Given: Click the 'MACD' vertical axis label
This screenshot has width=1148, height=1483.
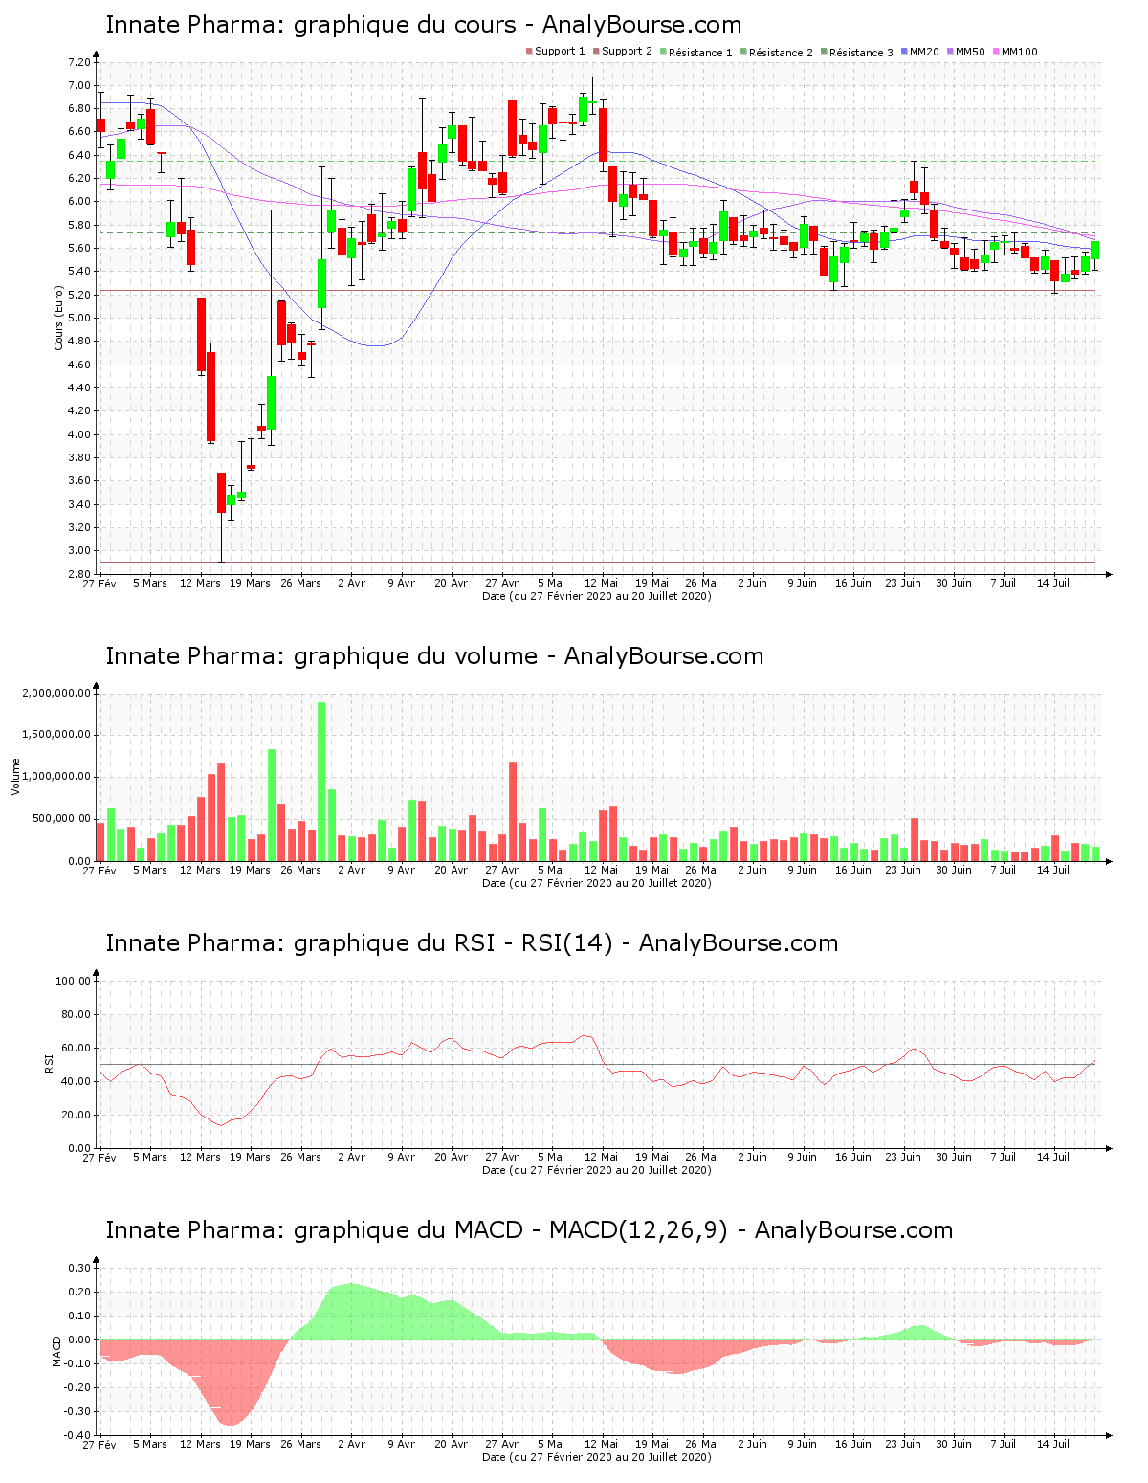Looking at the screenshot, I should [56, 1350].
